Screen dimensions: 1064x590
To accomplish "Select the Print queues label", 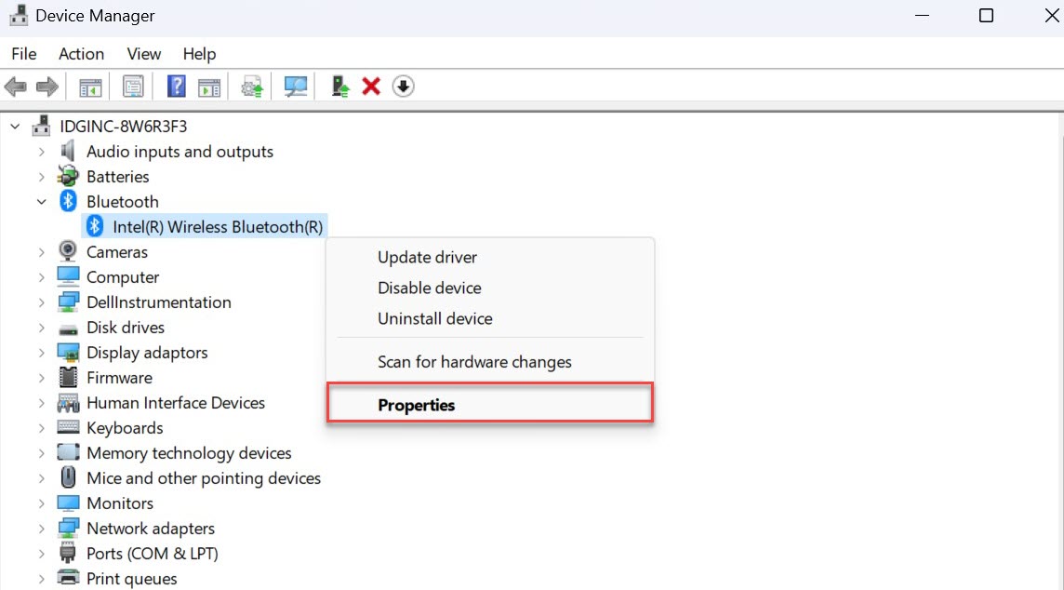I will 132,579.
